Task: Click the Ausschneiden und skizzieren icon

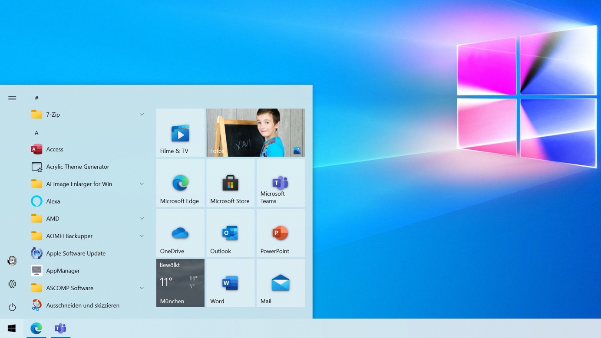Action: (x=36, y=305)
